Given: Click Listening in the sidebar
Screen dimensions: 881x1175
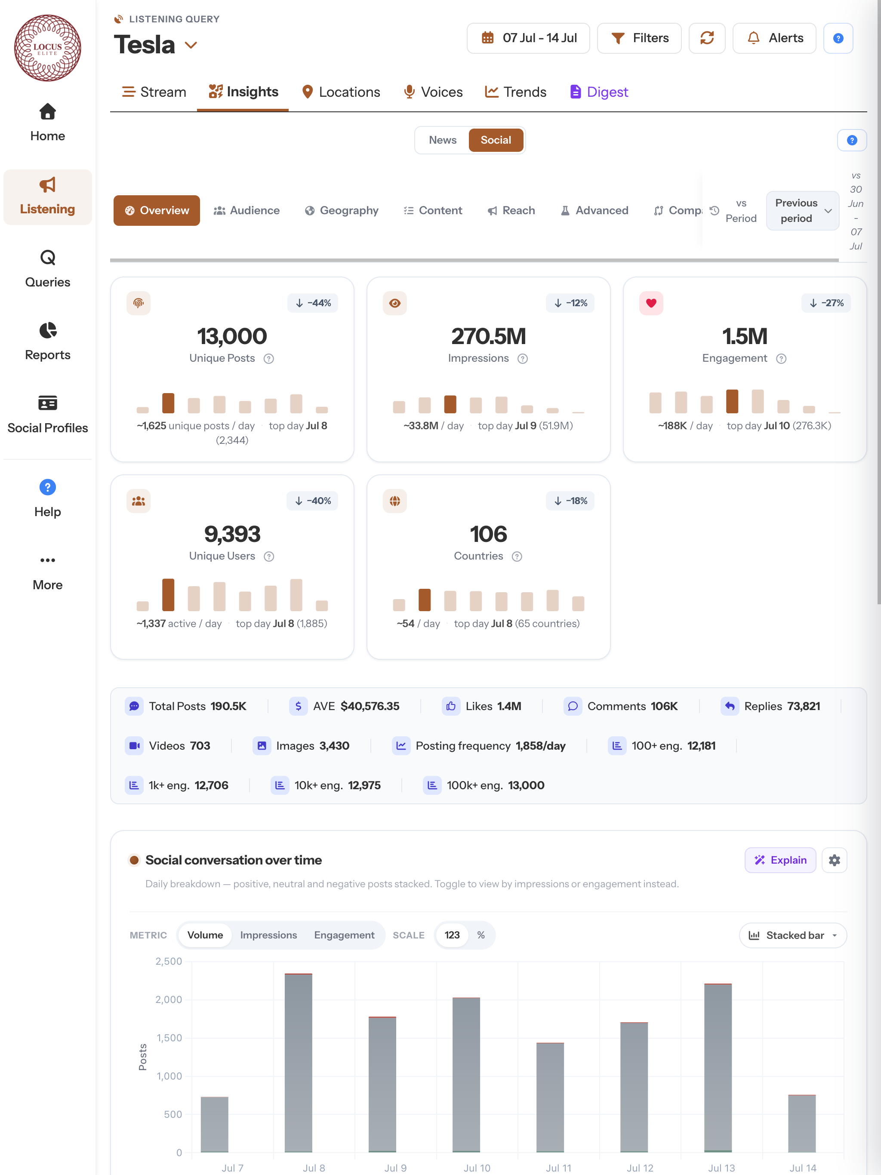Looking at the screenshot, I should tap(47, 197).
